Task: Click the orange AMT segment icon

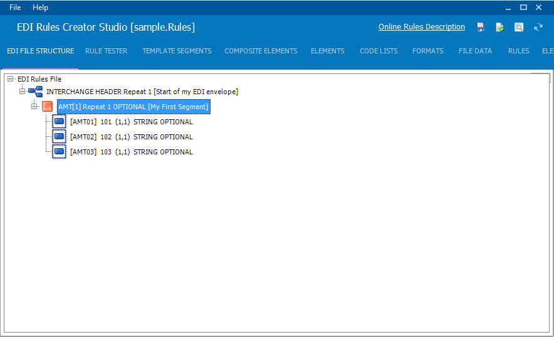Action: [47, 106]
